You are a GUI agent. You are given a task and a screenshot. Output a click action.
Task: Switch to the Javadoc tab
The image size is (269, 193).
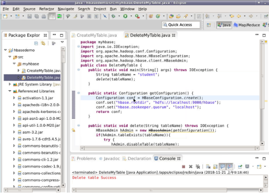(109, 159)
